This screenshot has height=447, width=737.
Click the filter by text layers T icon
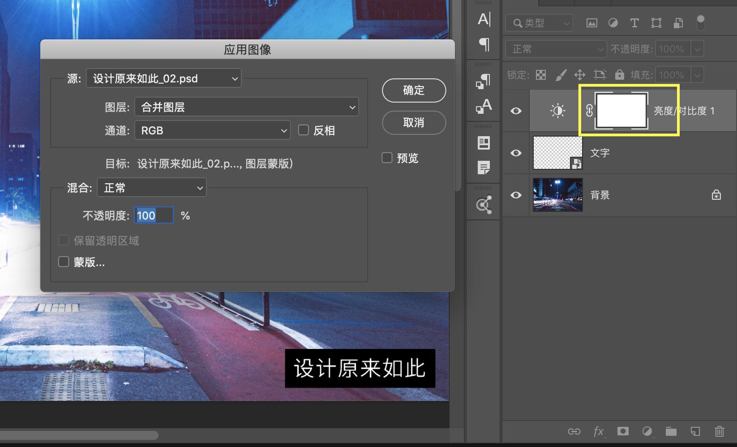pyautogui.click(x=634, y=23)
